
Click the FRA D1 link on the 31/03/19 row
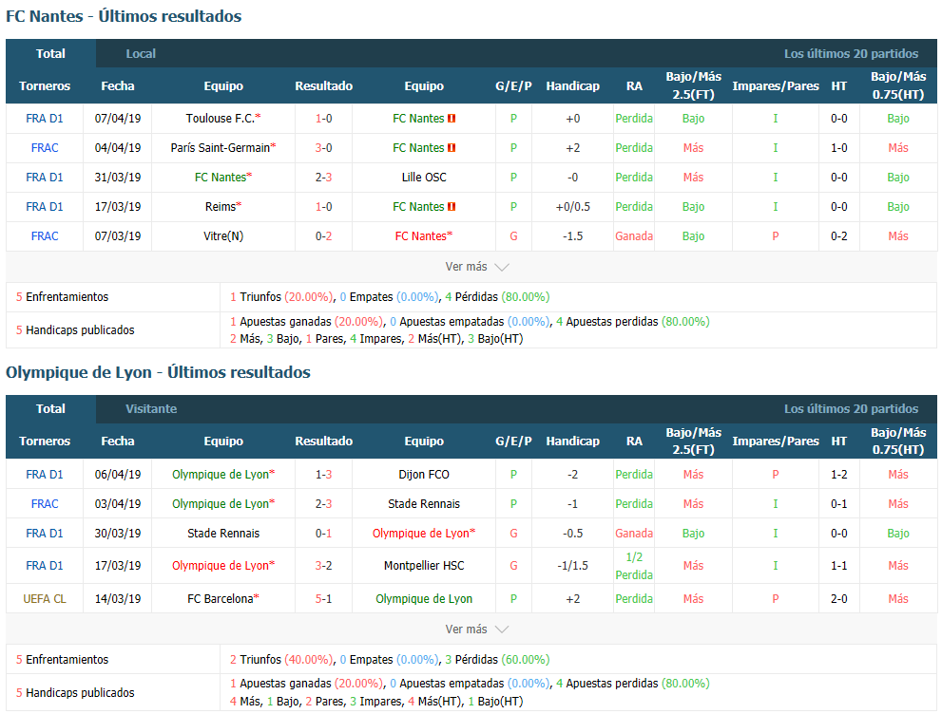pos(45,178)
